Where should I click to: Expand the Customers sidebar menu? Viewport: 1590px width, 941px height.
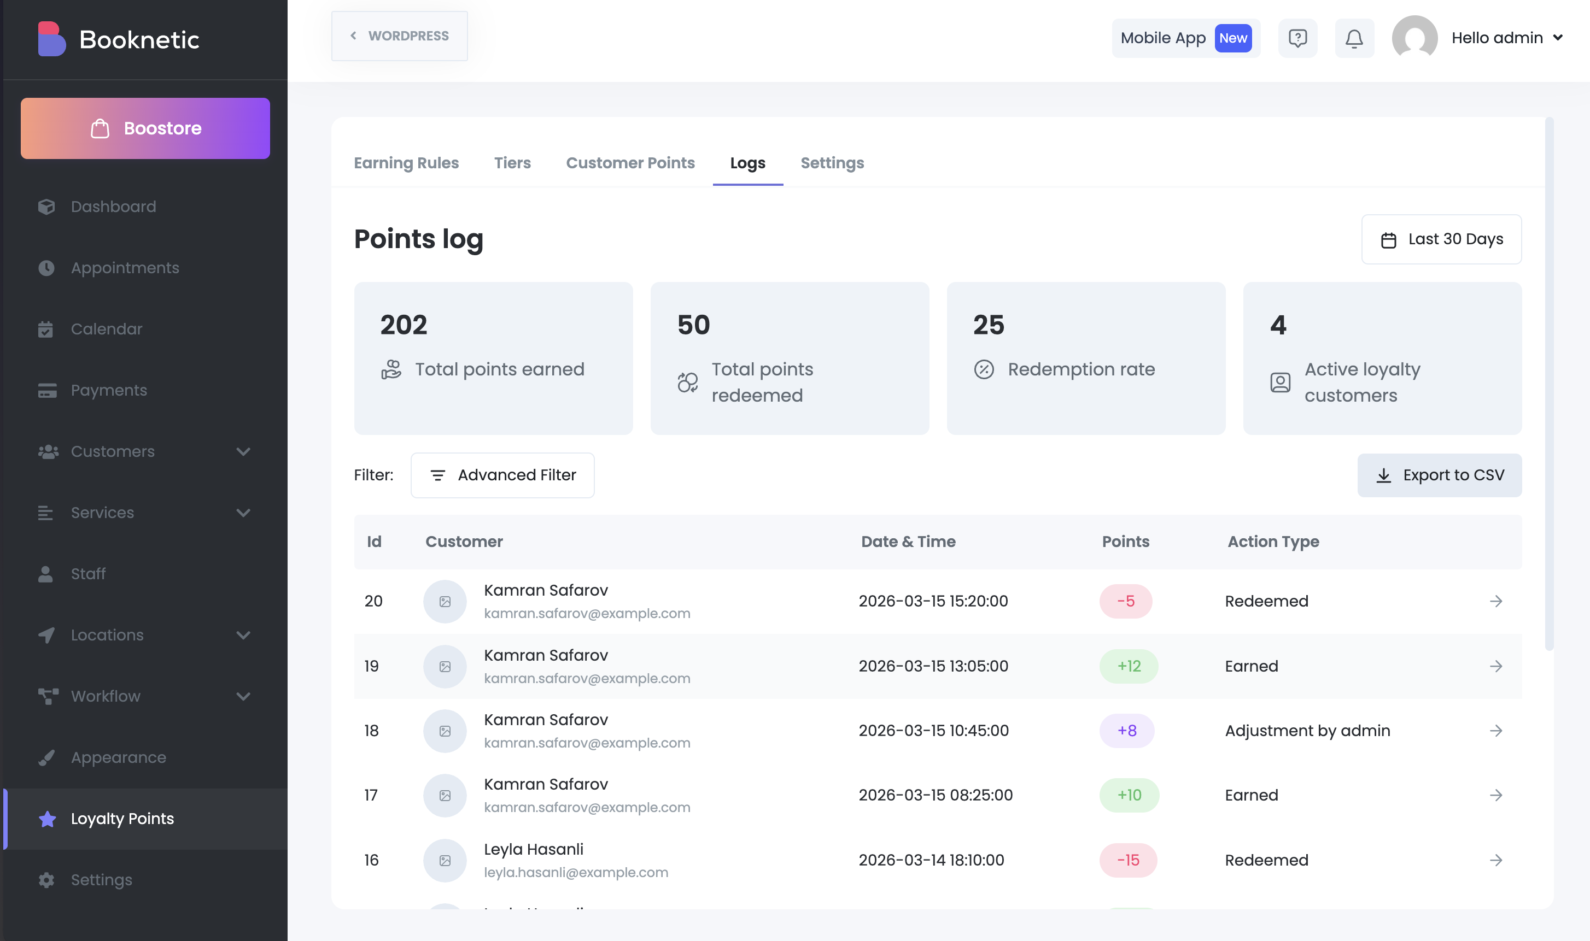[243, 451]
